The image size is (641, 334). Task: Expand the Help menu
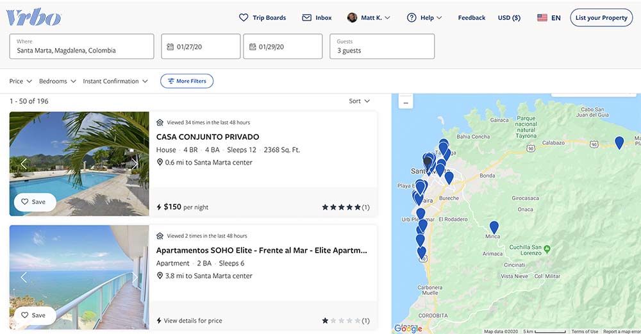coord(424,17)
